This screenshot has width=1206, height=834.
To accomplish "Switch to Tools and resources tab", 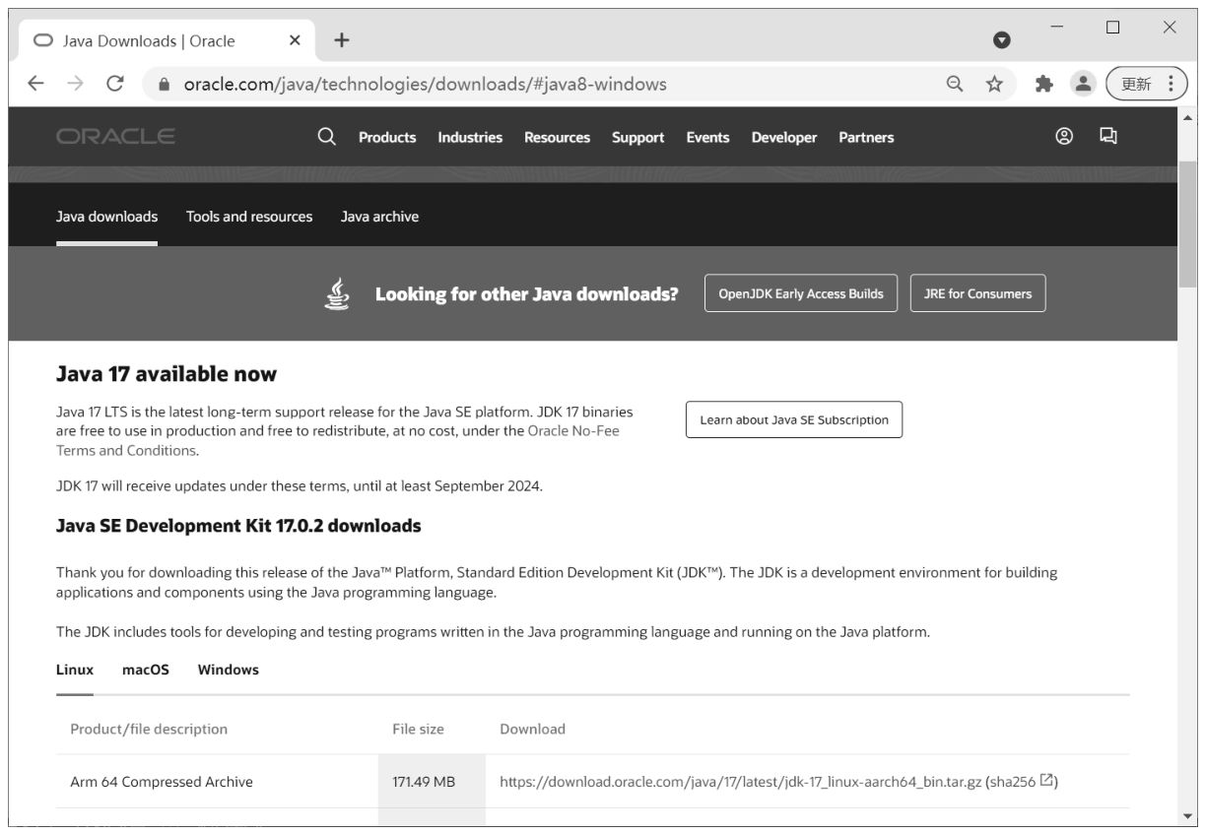I will coord(249,217).
